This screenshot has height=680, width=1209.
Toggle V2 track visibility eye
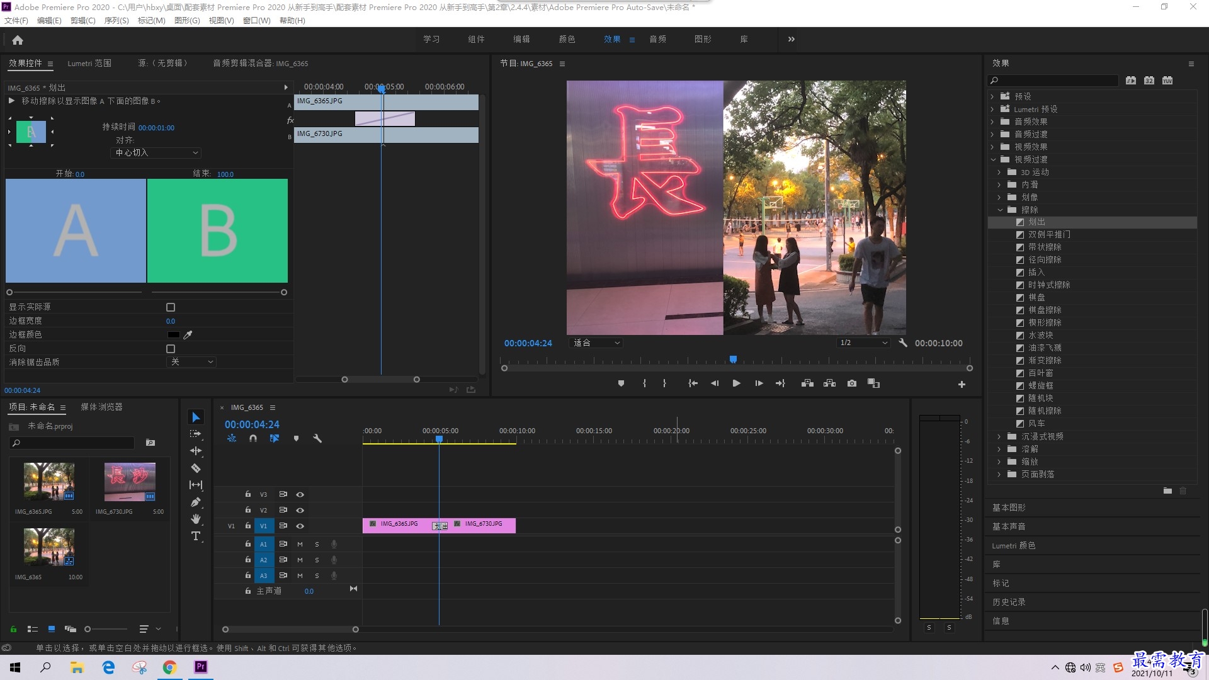(x=300, y=511)
